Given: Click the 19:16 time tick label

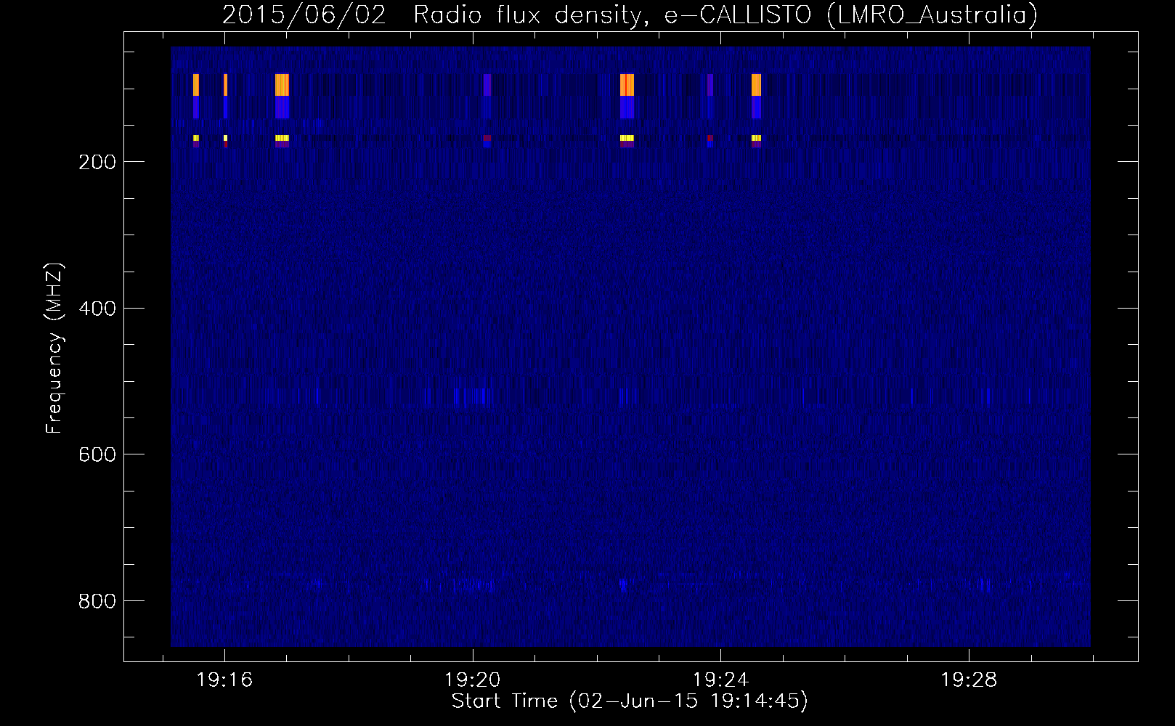Looking at the screenshot, I should pos(224,680).
